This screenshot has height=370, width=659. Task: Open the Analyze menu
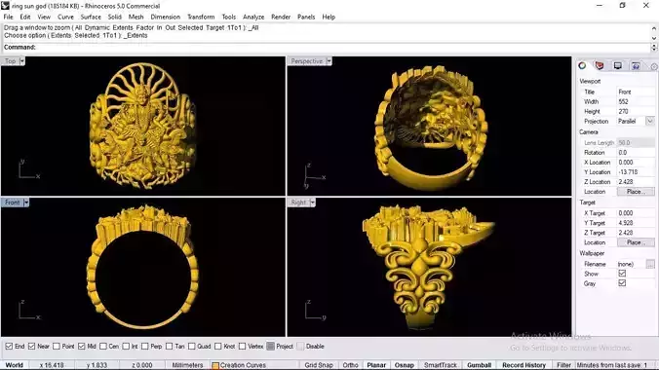(x=253, y=17)
